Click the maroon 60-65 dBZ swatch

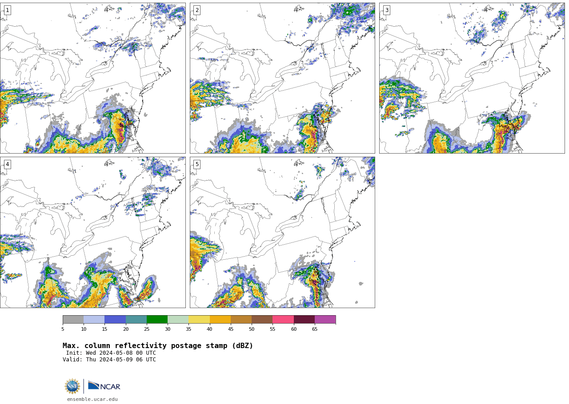(304, 320)
